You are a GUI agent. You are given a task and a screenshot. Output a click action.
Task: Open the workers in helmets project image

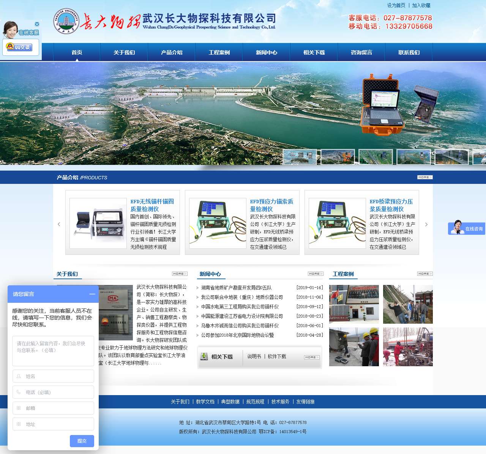click(354, 347)
